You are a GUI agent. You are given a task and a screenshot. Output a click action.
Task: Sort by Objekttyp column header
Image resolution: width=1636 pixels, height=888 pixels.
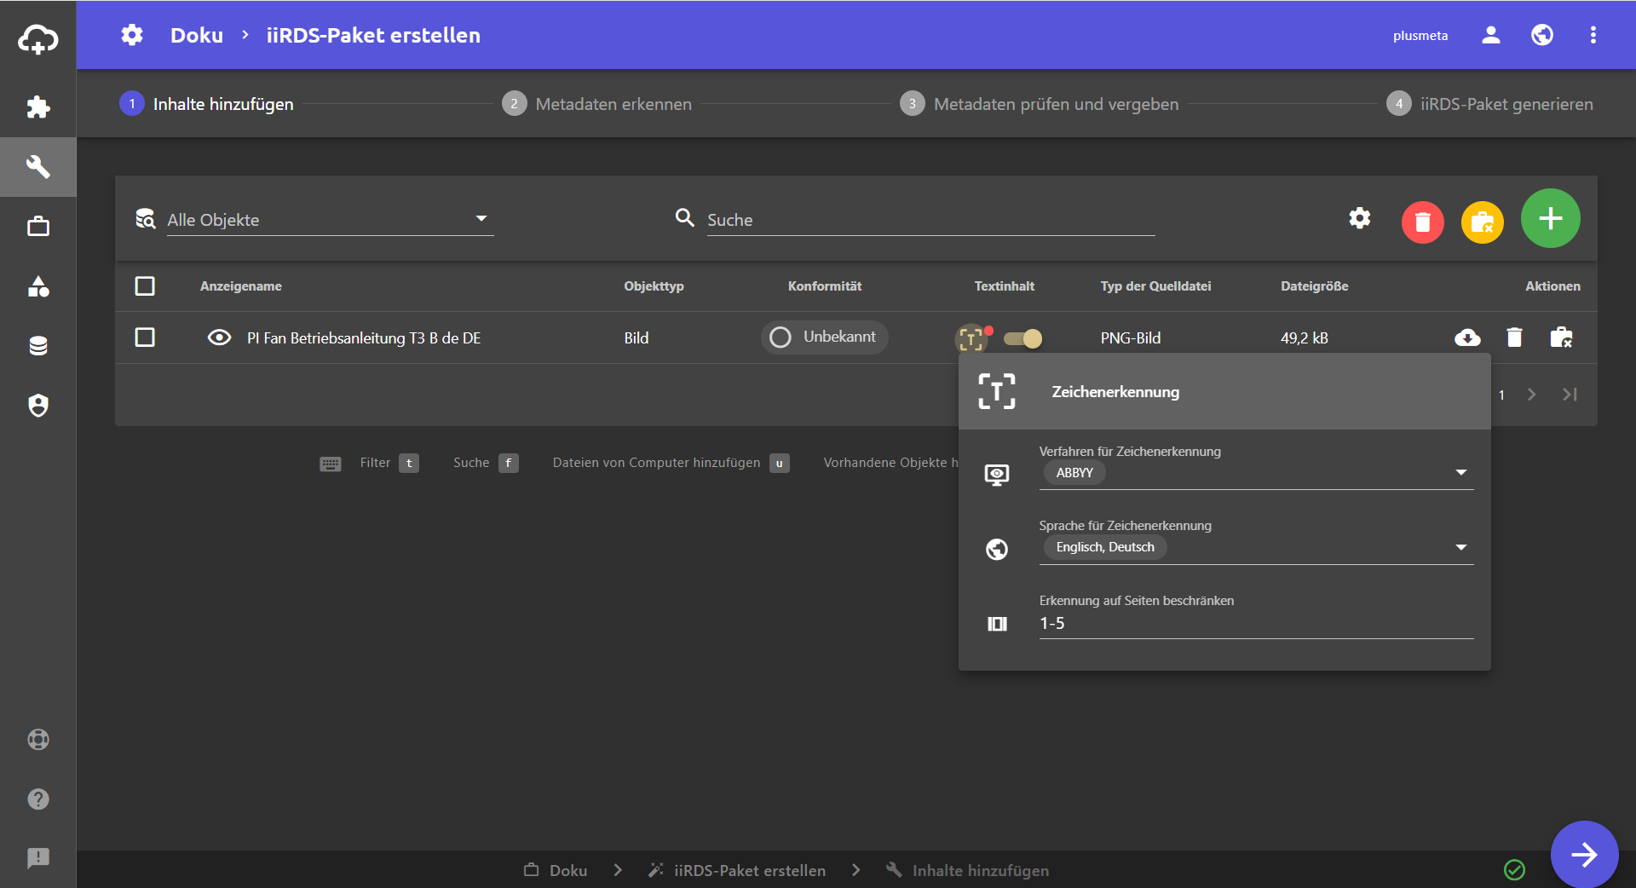pyautogui.click(x=654, y=286)
